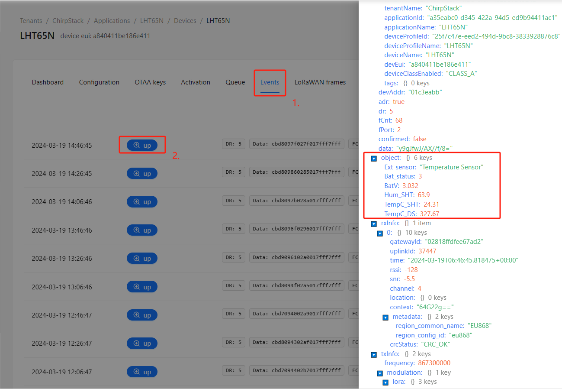Open the LoRaWAN frames tab

click(x=320, y=82)
